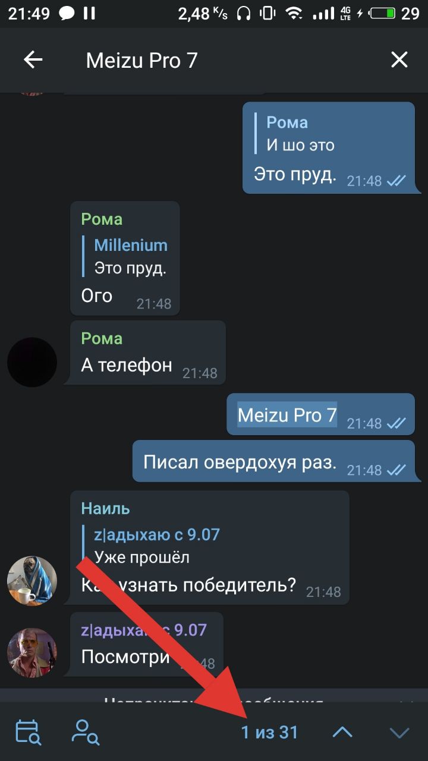Tap the 'А телефон' message from Рома

[x=148, y=353]
